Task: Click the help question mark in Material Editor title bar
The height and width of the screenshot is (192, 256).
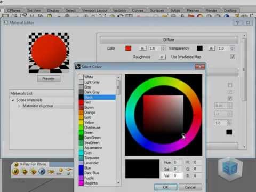Action: coord(237,23)
